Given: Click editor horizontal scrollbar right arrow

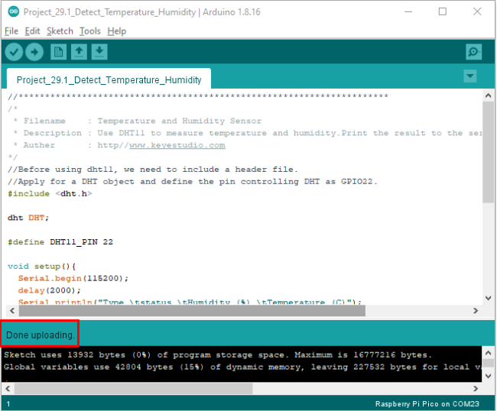Looking at the screenshot, I should point(476,311).
